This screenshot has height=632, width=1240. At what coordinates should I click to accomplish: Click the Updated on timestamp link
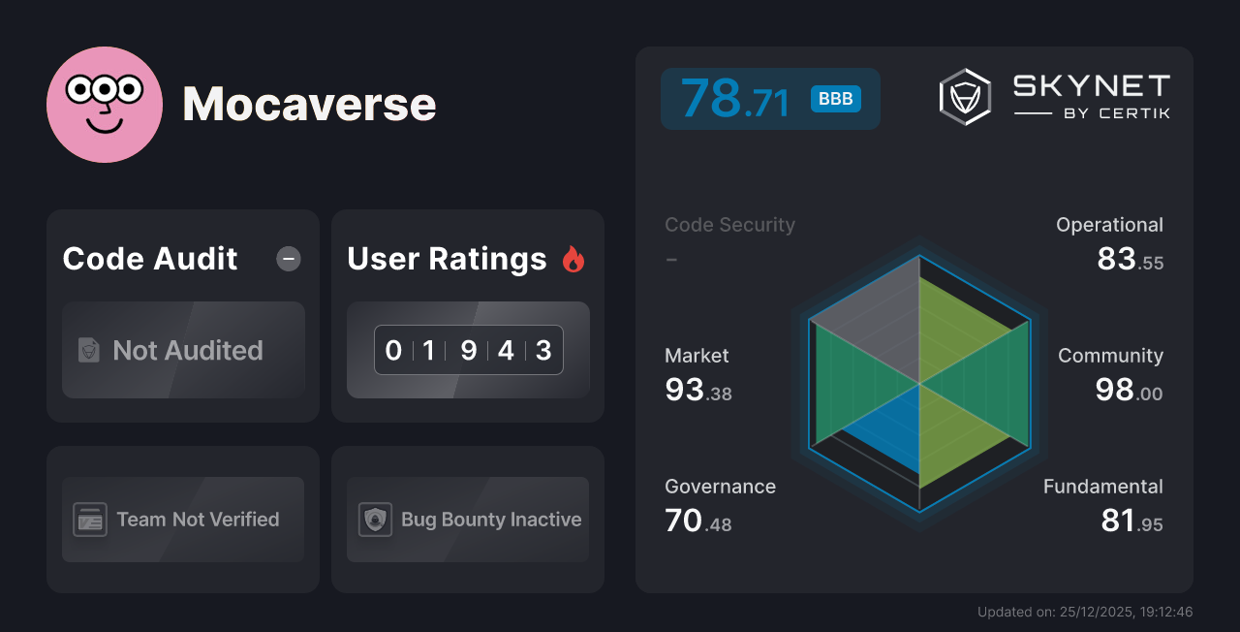[1086, 612]
